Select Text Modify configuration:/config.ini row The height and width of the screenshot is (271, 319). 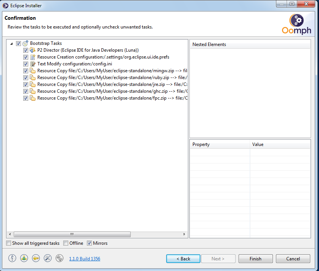(x=75, y=64)
